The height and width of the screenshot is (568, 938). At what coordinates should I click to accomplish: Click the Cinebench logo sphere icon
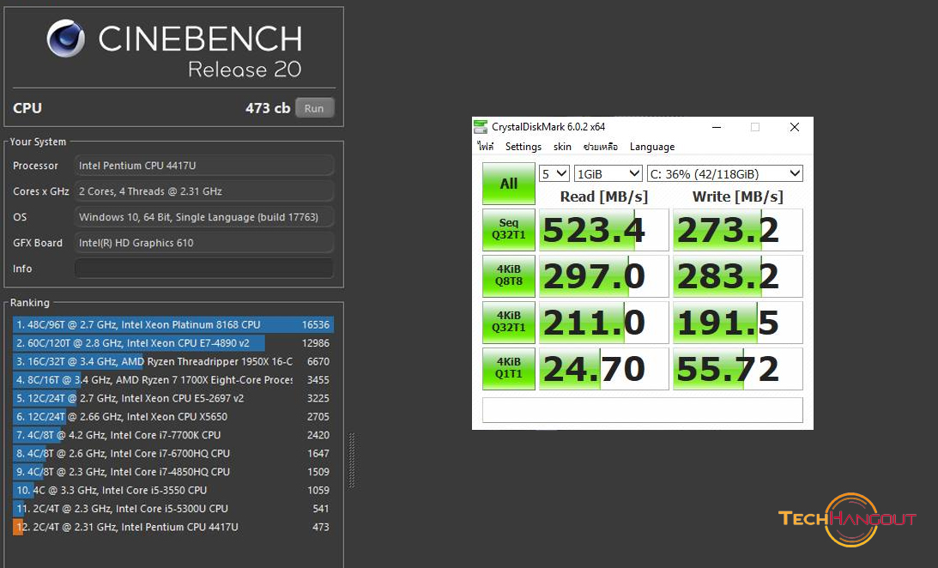[66, 39]
